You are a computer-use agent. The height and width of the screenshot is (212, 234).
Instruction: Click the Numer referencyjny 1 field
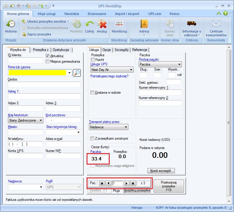(x=160, y=93)
